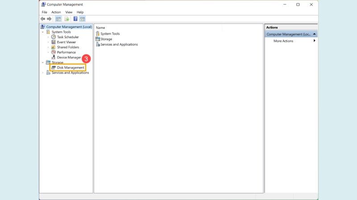Open the Help toolbar icon
357x200 pixels.
(x=75, y=19)
